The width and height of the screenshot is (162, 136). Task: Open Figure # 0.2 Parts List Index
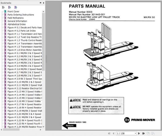[x=22, y=31]
